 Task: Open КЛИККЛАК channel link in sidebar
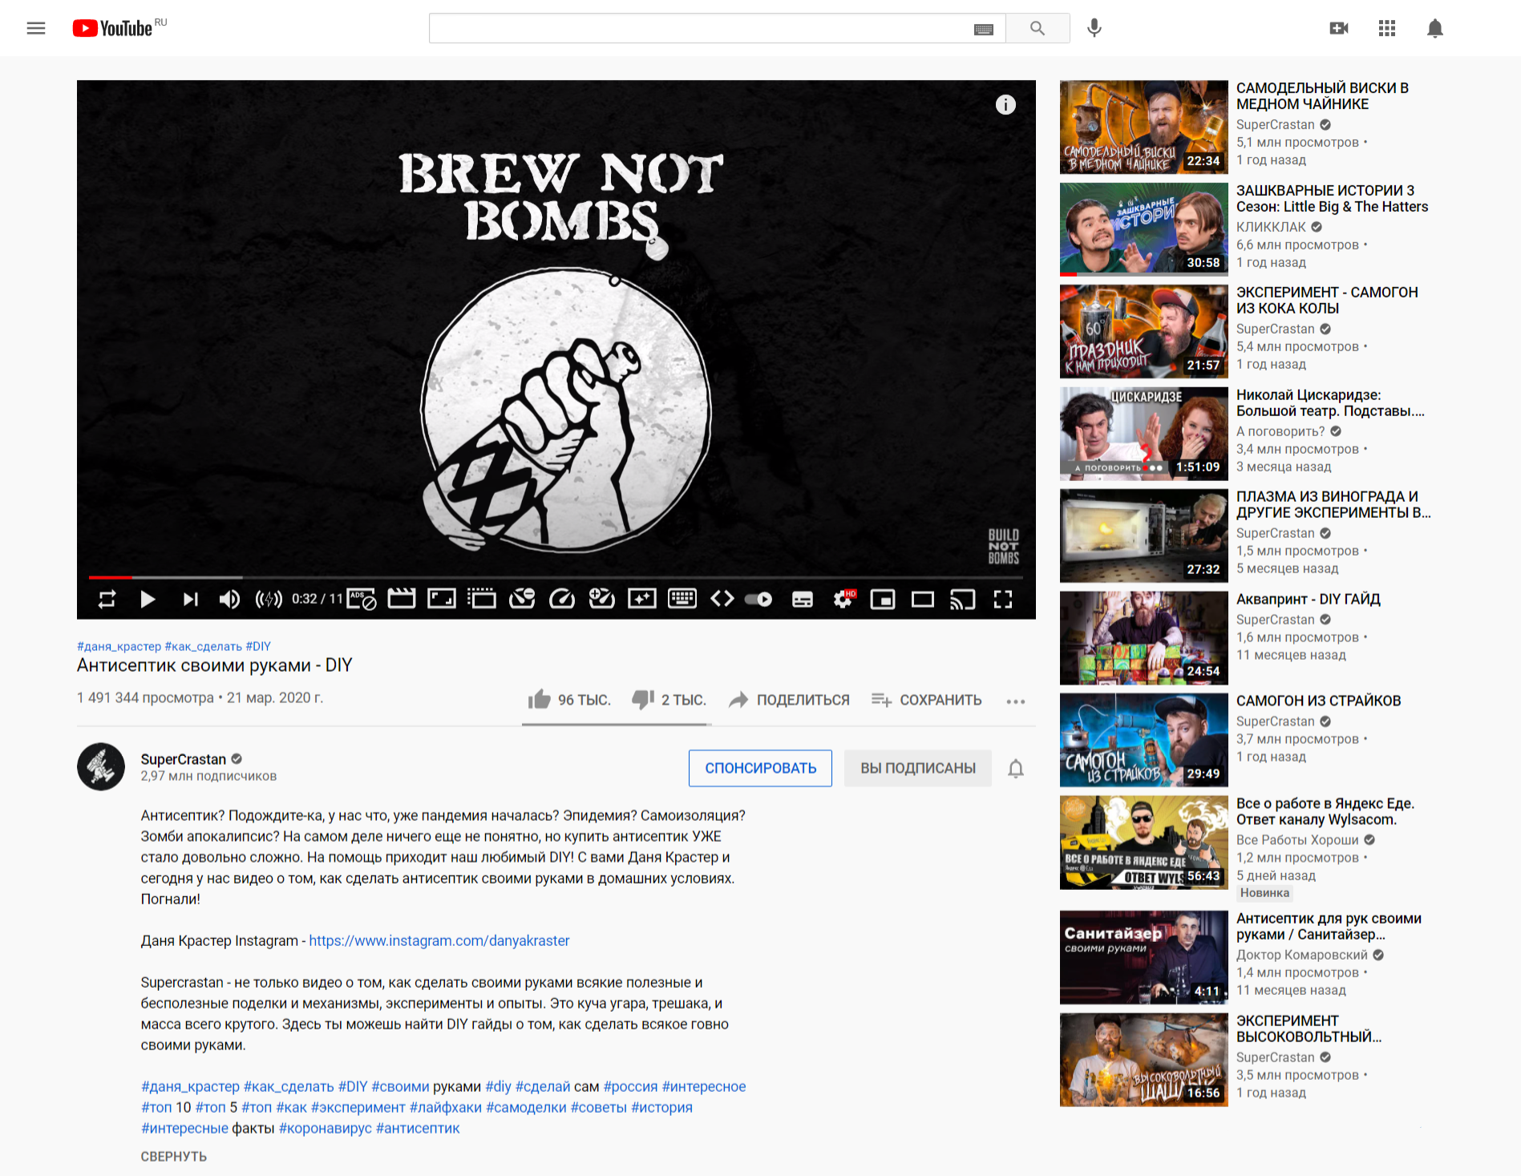click(1271, 227)
